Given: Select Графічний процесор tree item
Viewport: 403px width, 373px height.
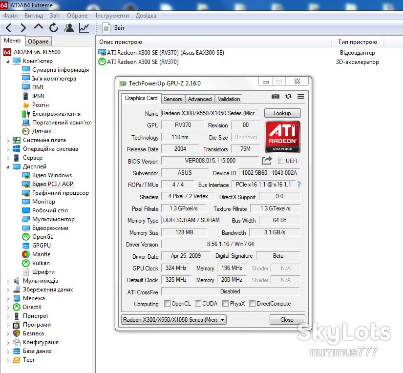Looking at the screenshot, I should pyautogui.click(x=56, y=193).
